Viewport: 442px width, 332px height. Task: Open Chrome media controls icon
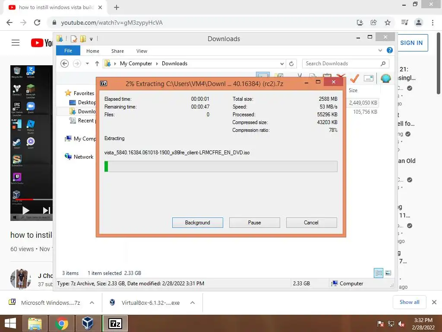(x=405, y=22)
